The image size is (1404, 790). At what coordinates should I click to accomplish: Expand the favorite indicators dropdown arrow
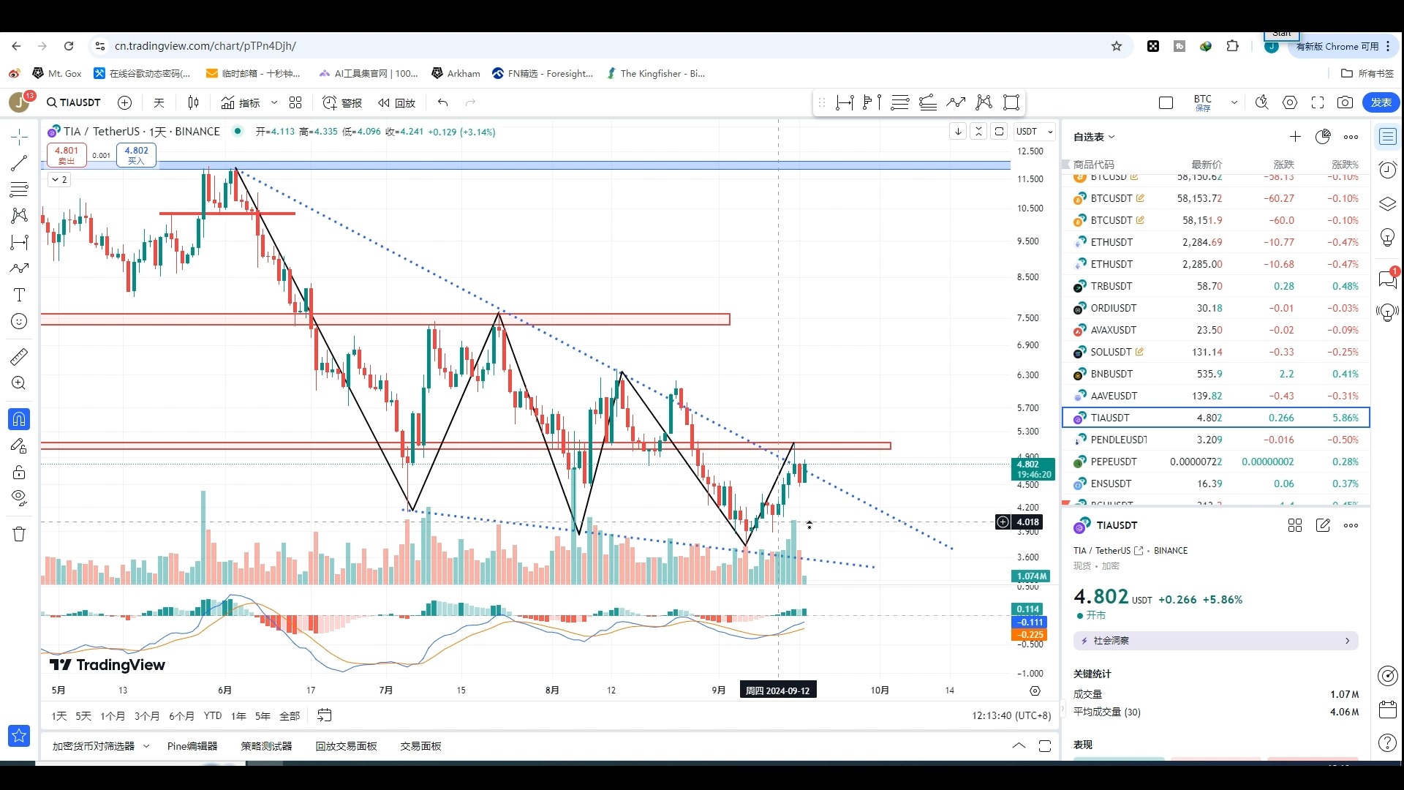coord(274,102)
